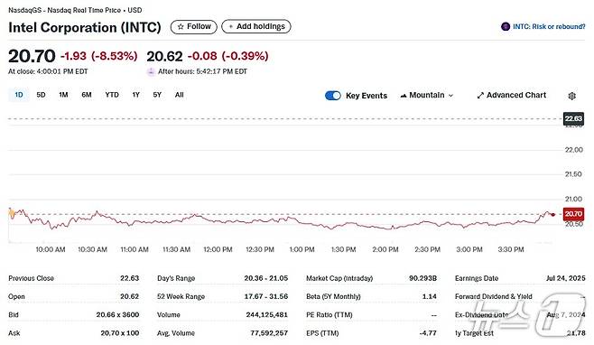Click Day's Range 20.36 - 21.05

(266, 278)
